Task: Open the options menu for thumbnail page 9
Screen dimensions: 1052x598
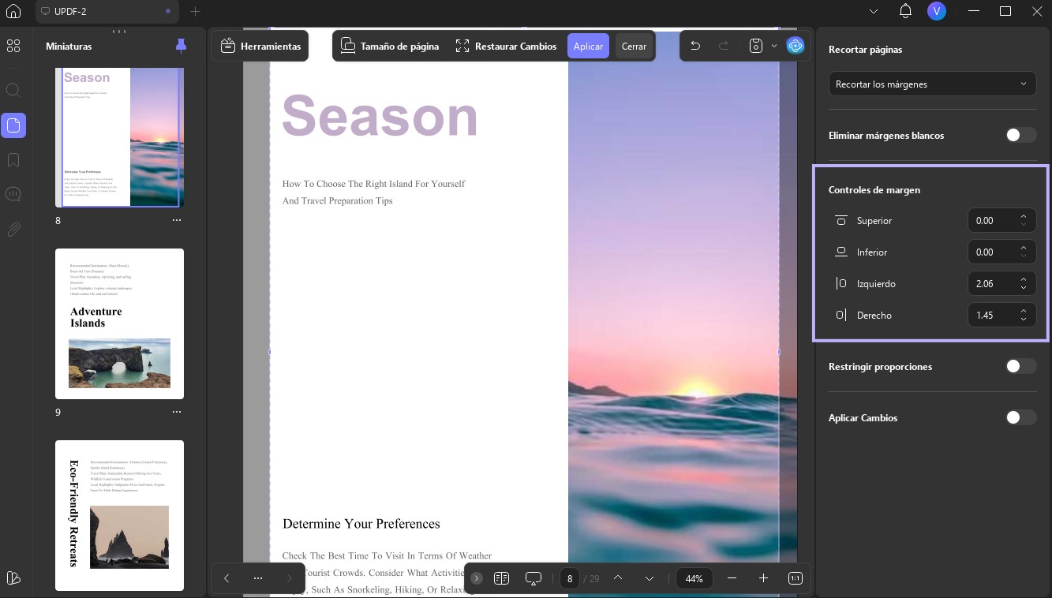Action: coord(177,412)
